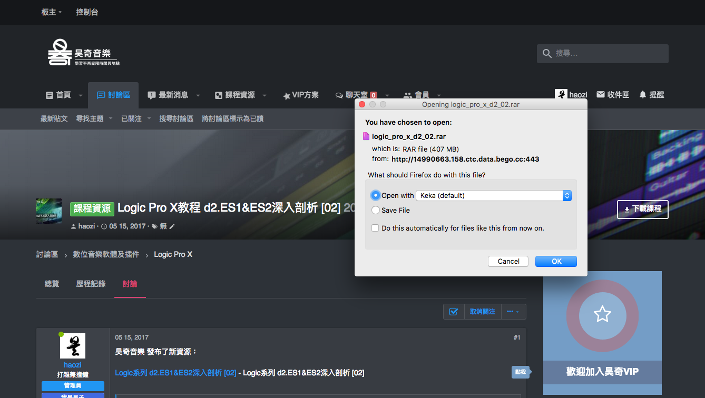Open the Logic系列 d2.ES1&ES2深入剖析 [02] link
This screenshot has width=705, height=398.
pos(175,373)
